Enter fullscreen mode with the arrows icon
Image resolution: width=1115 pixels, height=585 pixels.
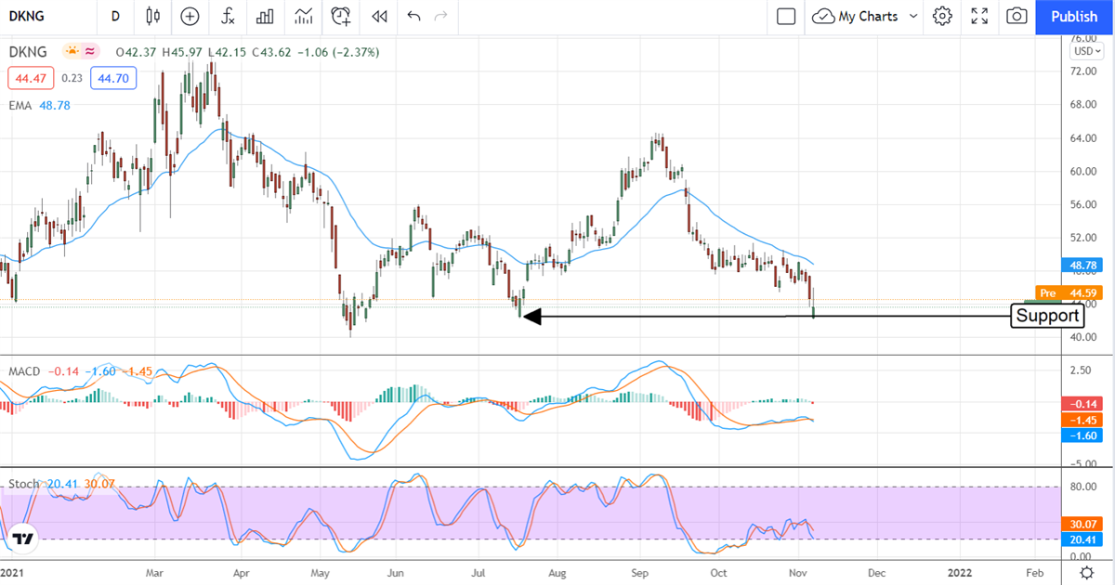click(979, 16)
